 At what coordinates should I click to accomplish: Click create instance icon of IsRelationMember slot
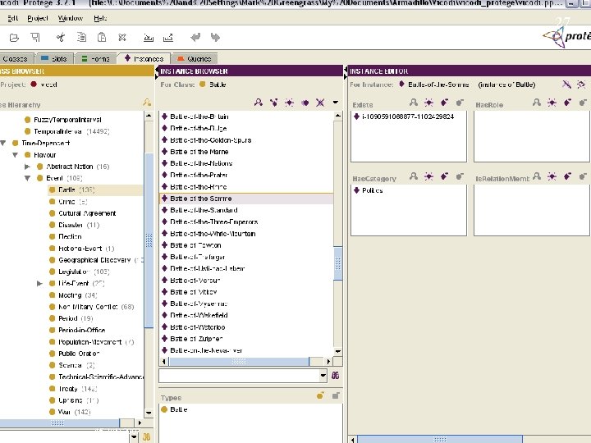click(x=552, y=176)
